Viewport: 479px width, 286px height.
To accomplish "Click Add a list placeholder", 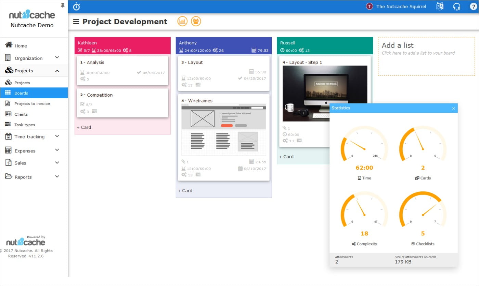I will (426, 56).
